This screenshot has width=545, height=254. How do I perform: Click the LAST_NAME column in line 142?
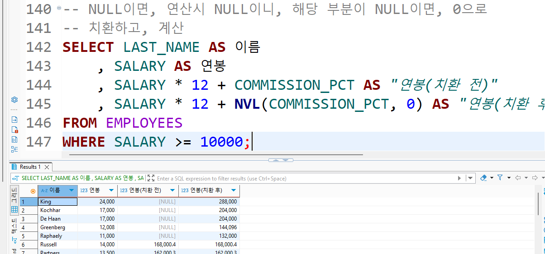click(x=161, y=47)
